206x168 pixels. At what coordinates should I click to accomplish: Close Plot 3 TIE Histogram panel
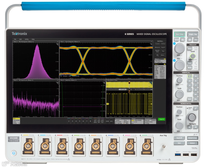(58, 42)
